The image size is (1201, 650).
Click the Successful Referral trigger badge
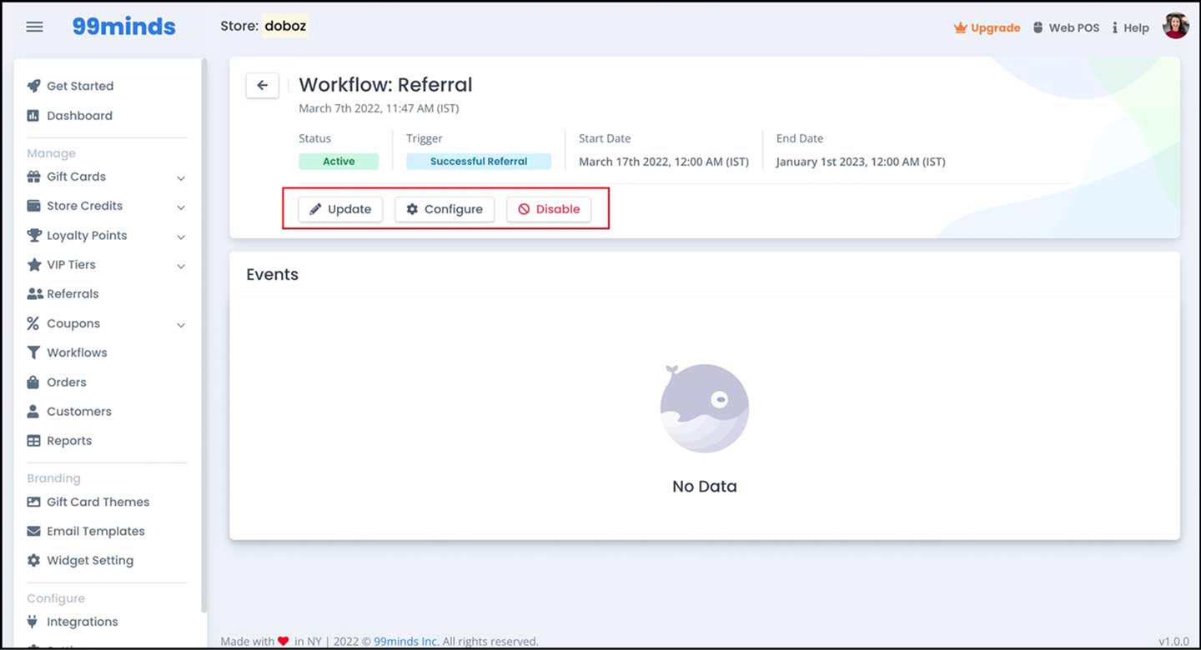pos(479,162)
